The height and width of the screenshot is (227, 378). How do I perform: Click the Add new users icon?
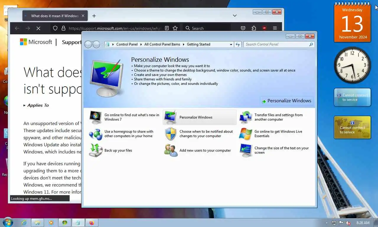171,150
